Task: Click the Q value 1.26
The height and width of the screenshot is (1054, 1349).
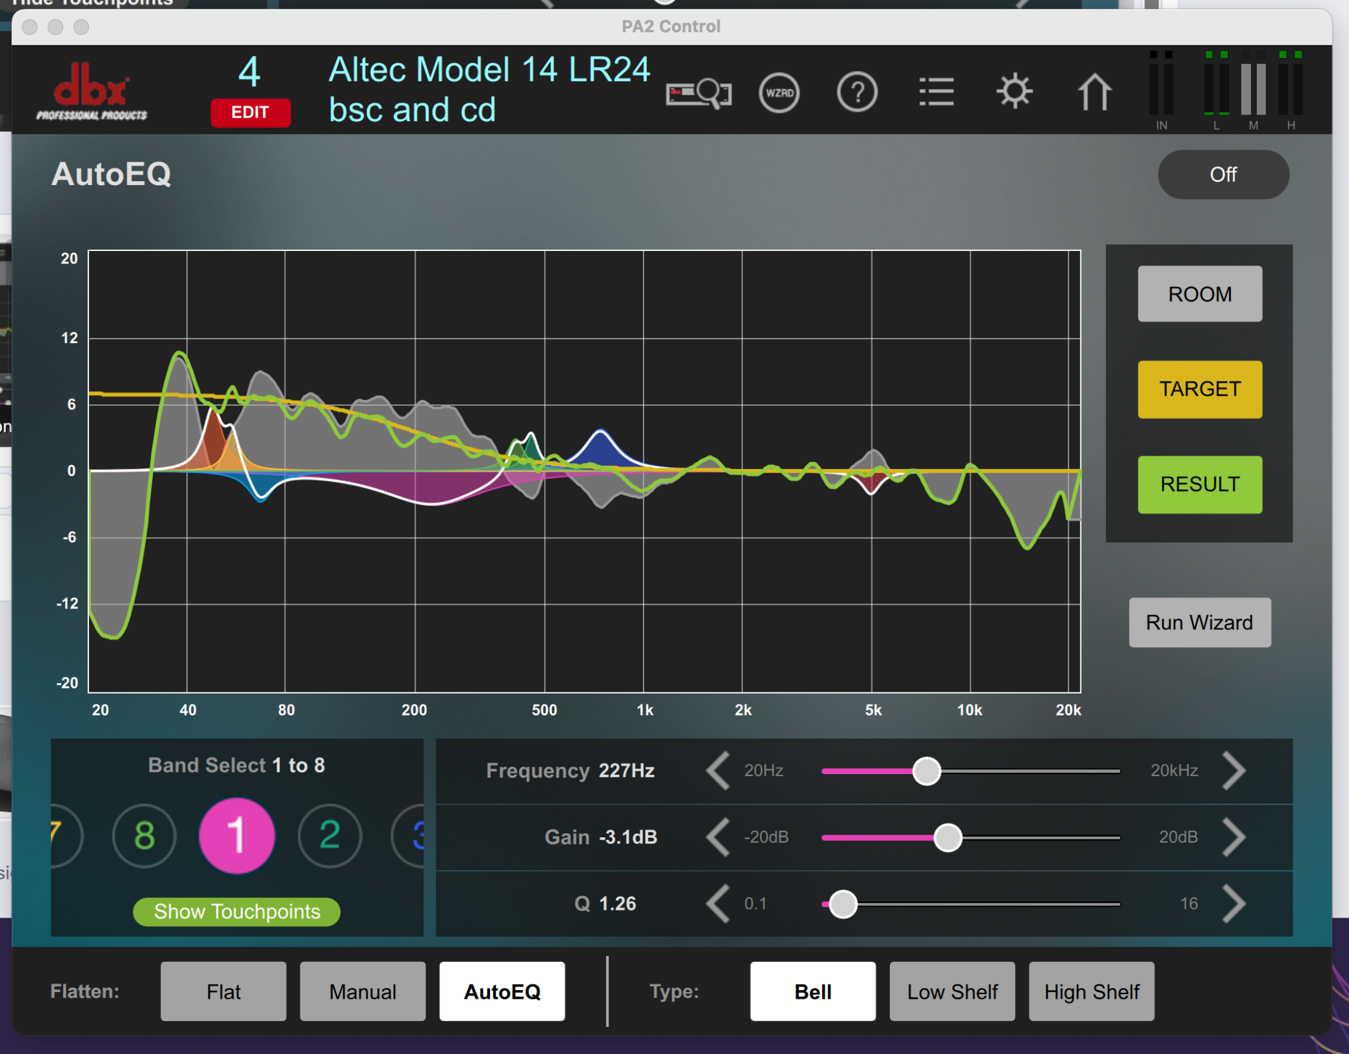Action: click(617, 904)
